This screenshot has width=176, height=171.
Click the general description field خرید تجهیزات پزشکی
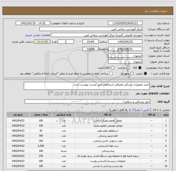(x=86, y=86)
